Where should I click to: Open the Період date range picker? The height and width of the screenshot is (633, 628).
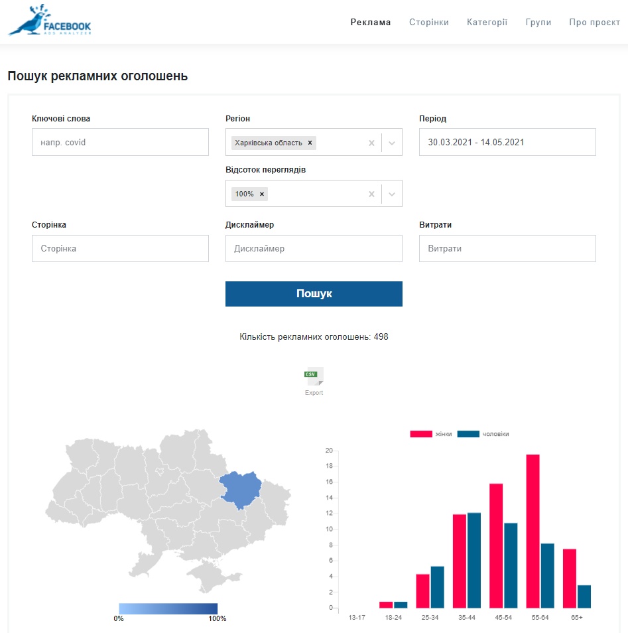[507, 142]
